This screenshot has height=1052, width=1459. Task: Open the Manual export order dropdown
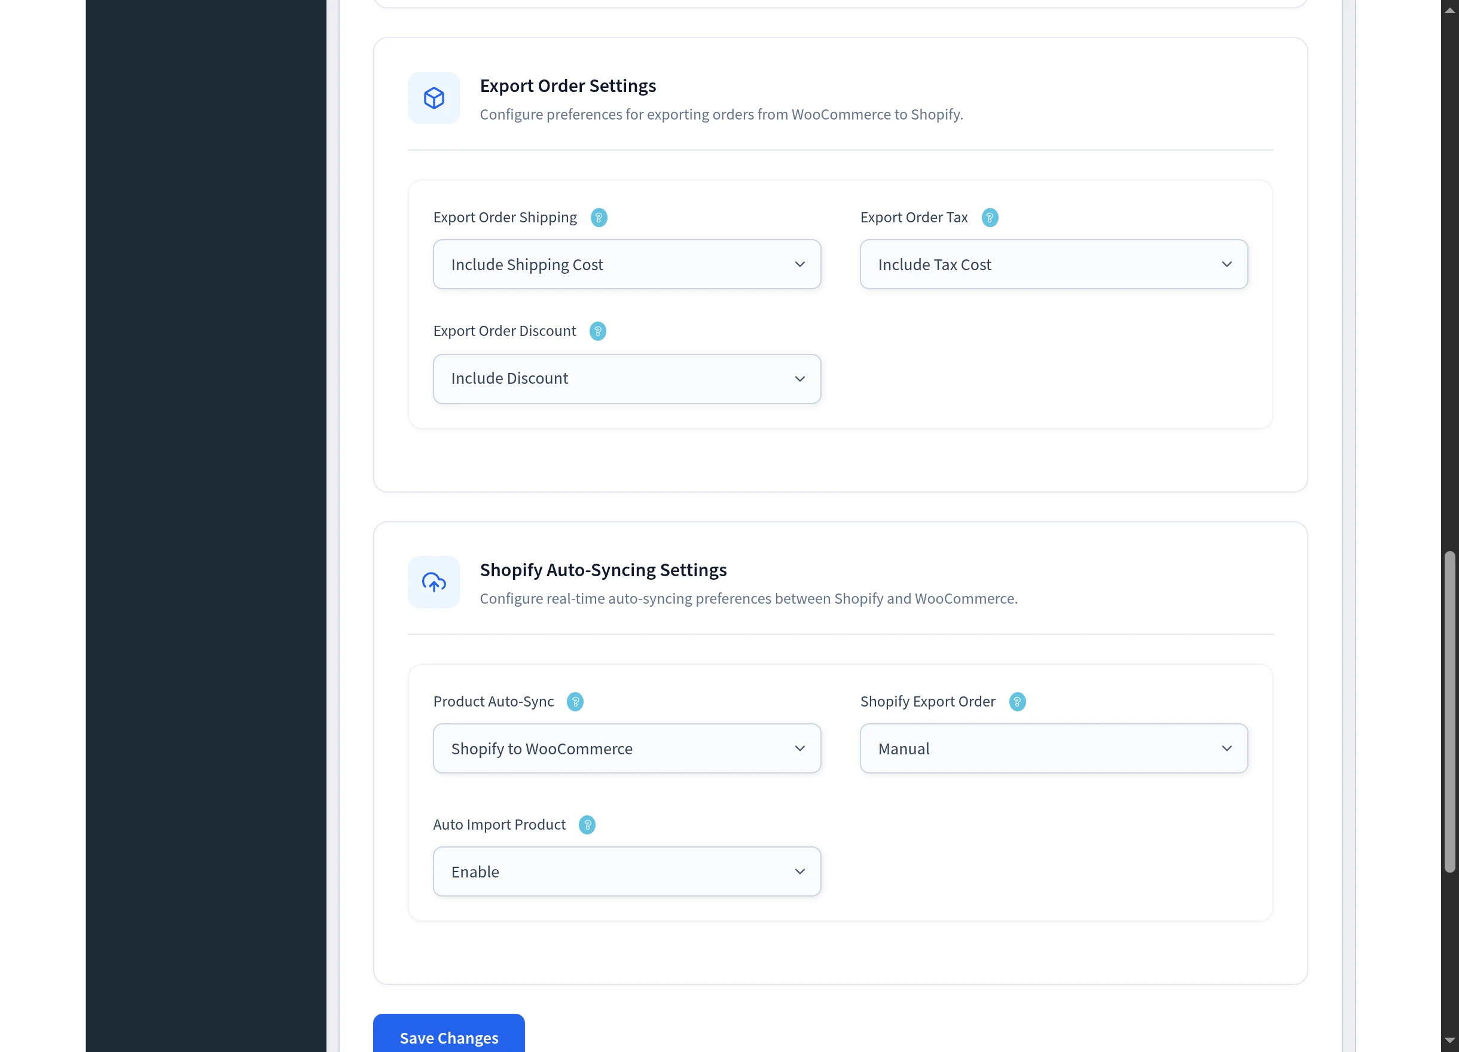tap(1054, 748)
